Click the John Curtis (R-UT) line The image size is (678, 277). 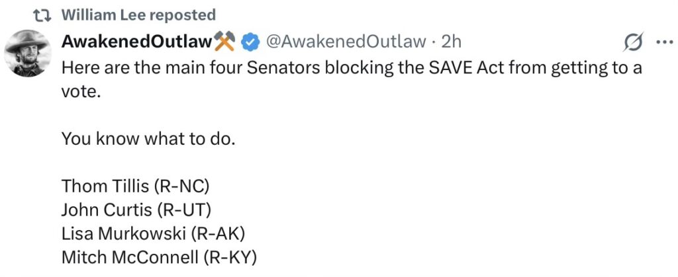(x=135, y=210)
